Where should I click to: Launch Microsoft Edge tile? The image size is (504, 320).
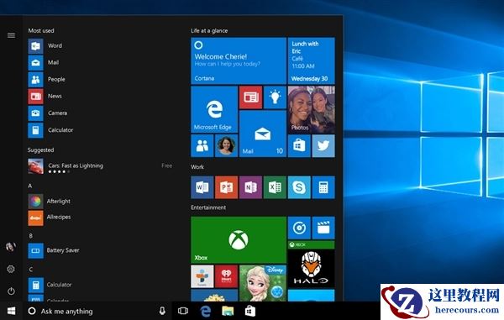coord(214,109)
